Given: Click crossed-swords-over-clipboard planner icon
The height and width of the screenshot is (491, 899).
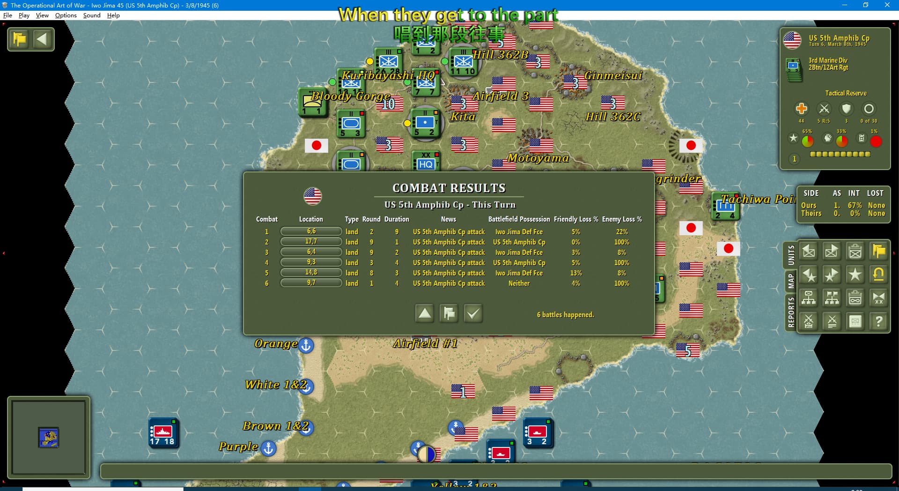Looking at the screenshot, I should click(x=808, y=321).
